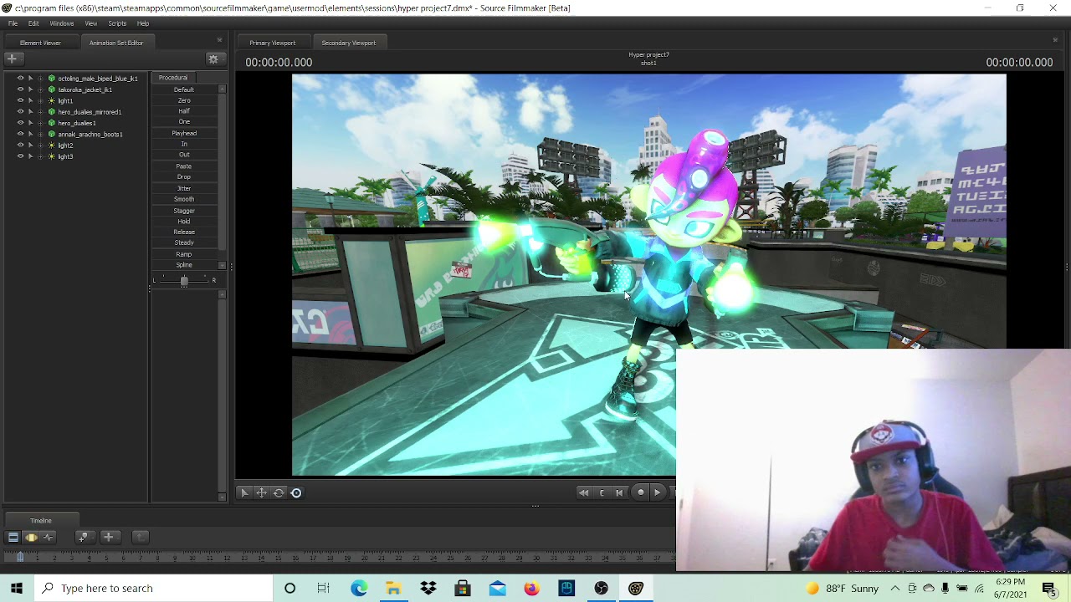1071x602 pixels.
Task: Toggle the selectable arrow for light1
Action: (31, 101)
